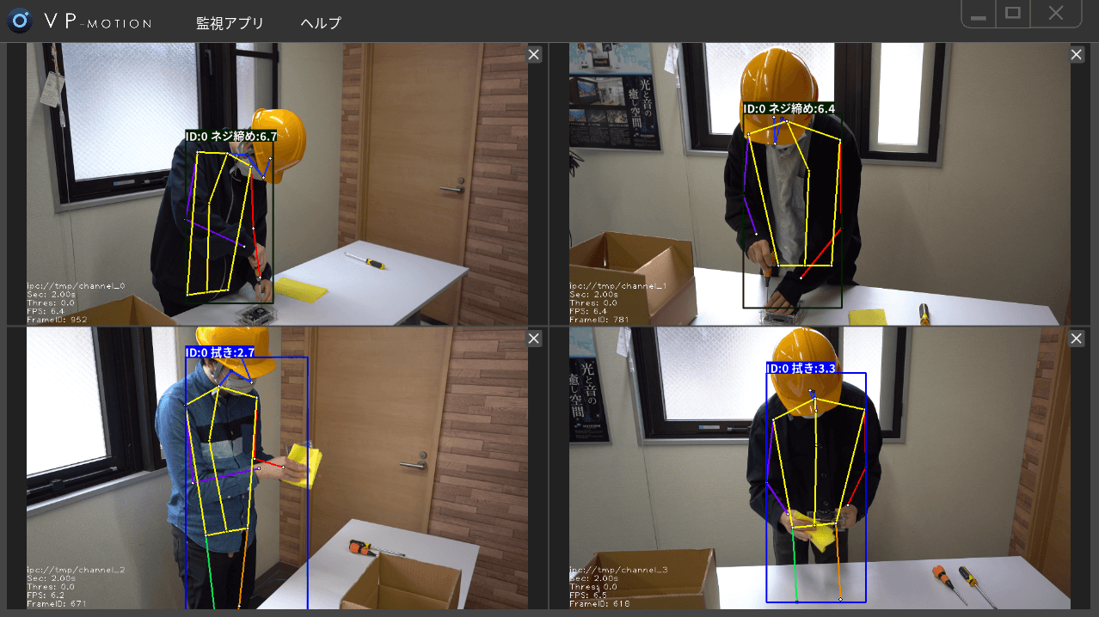Viewport: 1099px width, 617px height.
Task: Click the channel_1 stream info overlay text
Action: (607, 302)
